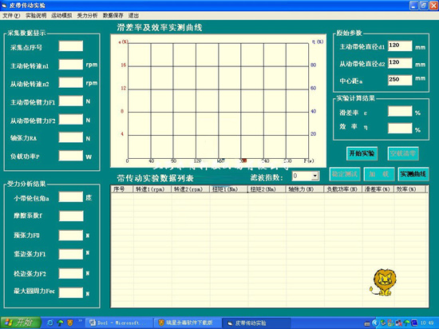Click the 主动轮转速n1 field

[71, 65]
